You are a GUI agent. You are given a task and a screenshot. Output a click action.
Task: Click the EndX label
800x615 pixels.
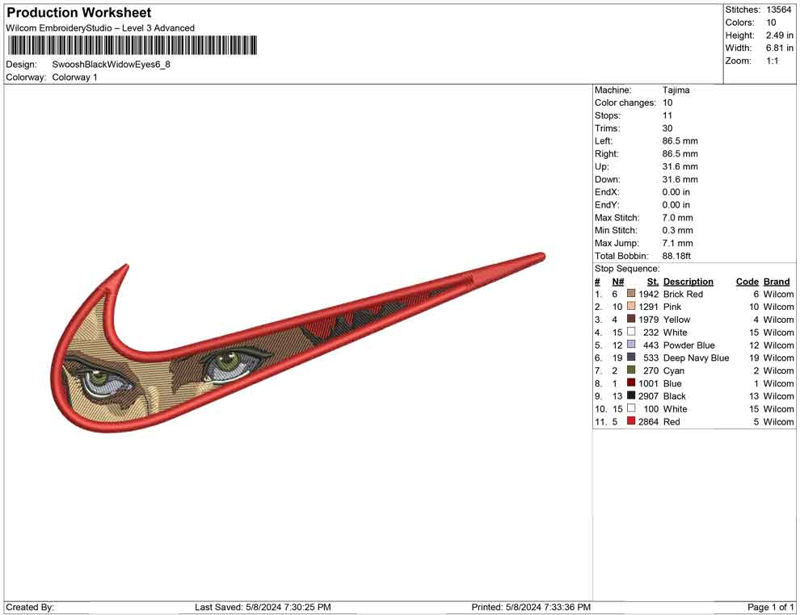coord(607,192)
